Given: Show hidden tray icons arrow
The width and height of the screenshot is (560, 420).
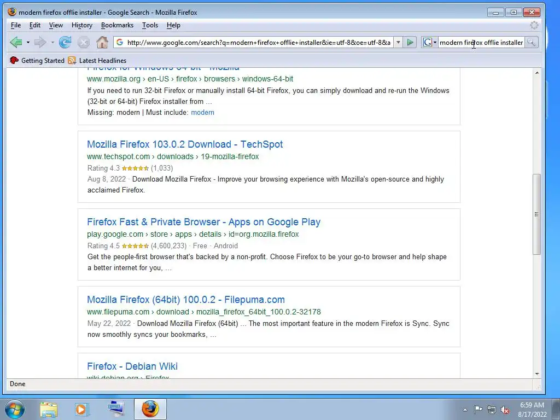Looking at the screenshot, I should pos(465,410).
